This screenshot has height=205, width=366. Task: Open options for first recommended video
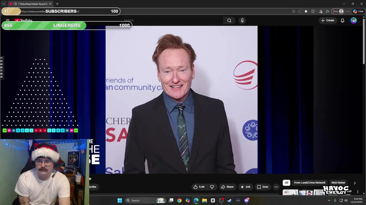point(358,192)
